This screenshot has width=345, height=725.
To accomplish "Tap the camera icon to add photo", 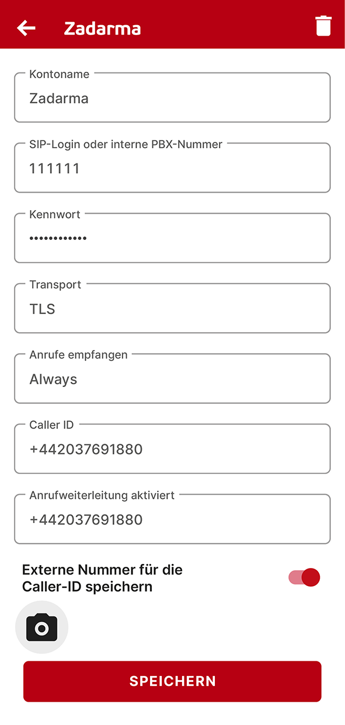I will (41, 628).
